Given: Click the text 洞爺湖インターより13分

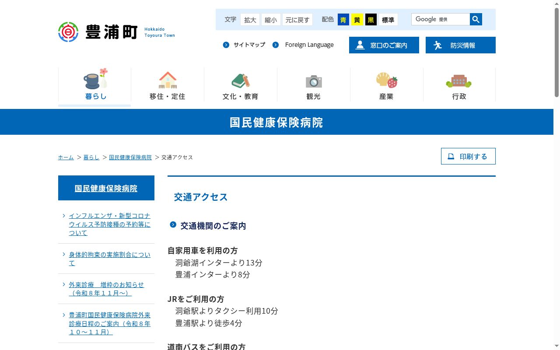Looking at the screenshot, I should 219,262.
